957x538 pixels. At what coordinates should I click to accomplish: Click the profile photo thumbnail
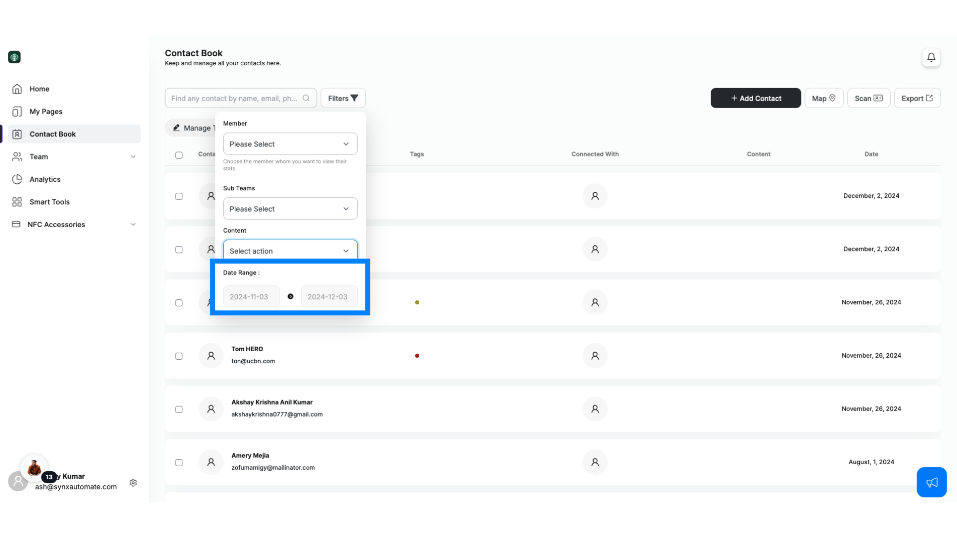[x=34, y=468]
